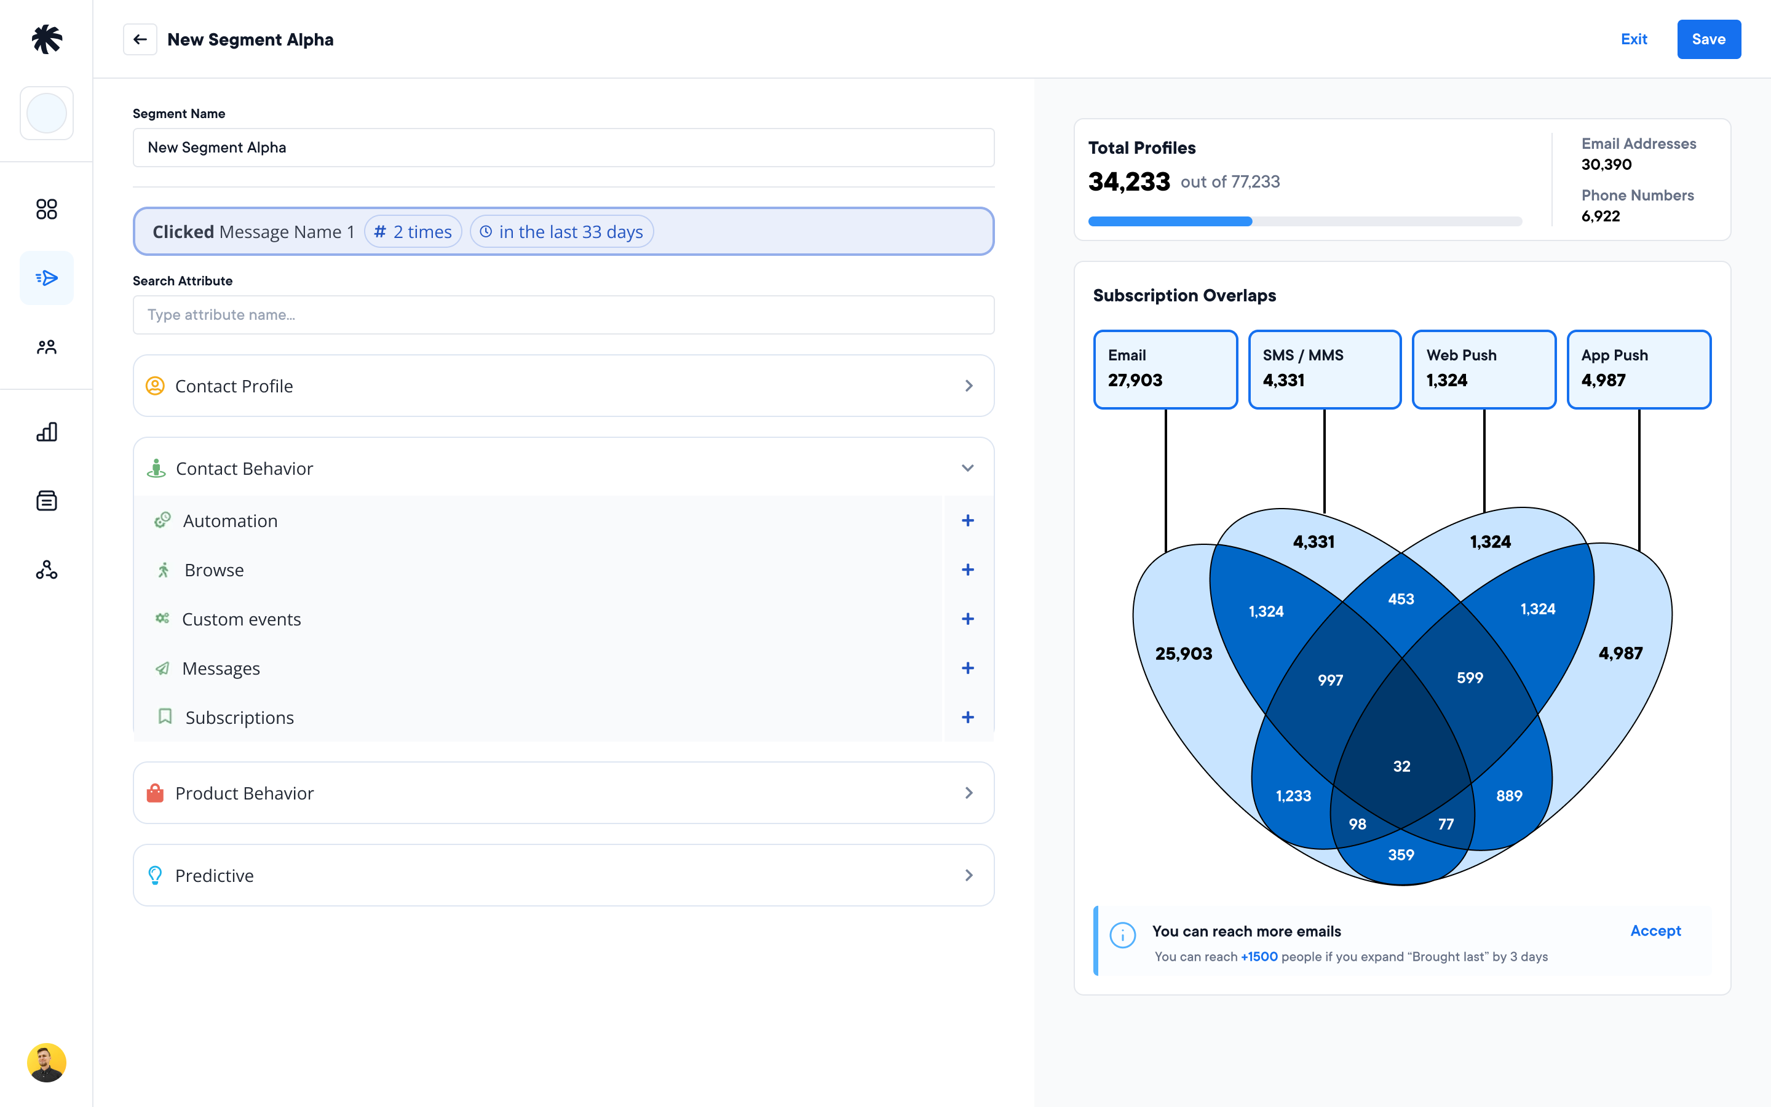Edit the 'in the last 33 days' chip

(561, 231)
